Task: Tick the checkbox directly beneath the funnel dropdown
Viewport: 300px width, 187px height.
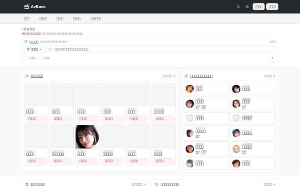Action: (x=26, y=58)
